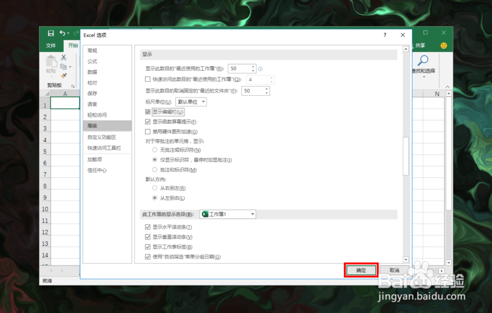Open 自定义功能区 Customize Ribbon category
The height and width of the screenshot is (313, 492).
pyautogui.click(x=107, y=137)
